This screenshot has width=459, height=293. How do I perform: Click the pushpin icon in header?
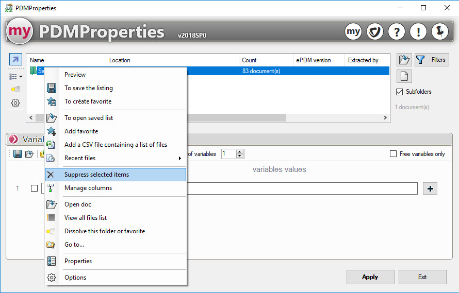[439, 32]
